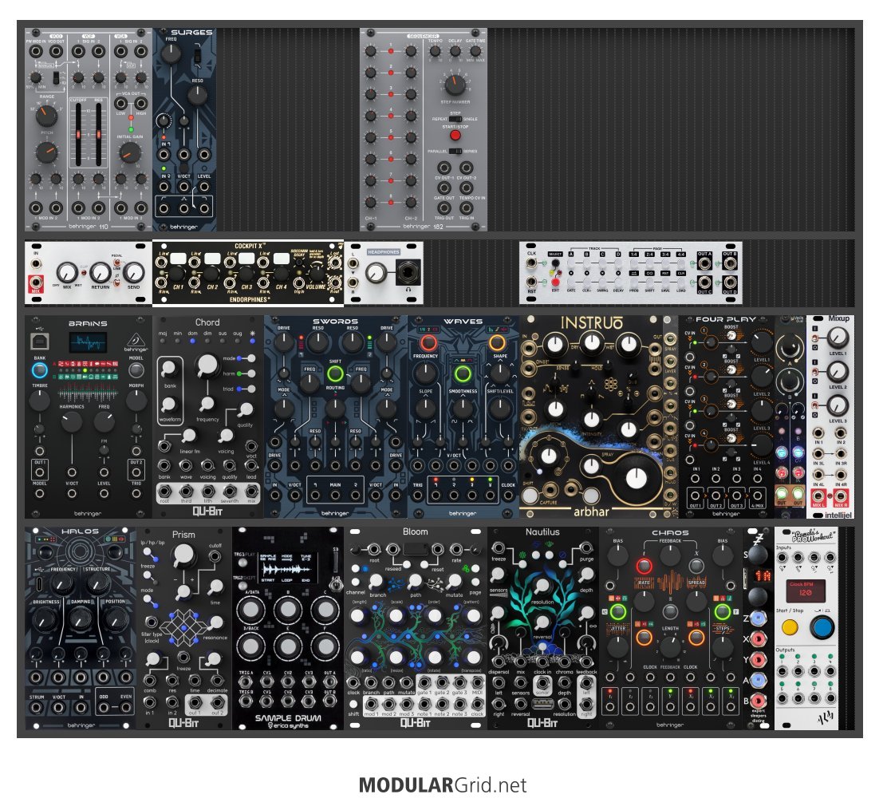
Task: Click the red MIX R jack on Mixup
Action: click(x=841, y=496)
